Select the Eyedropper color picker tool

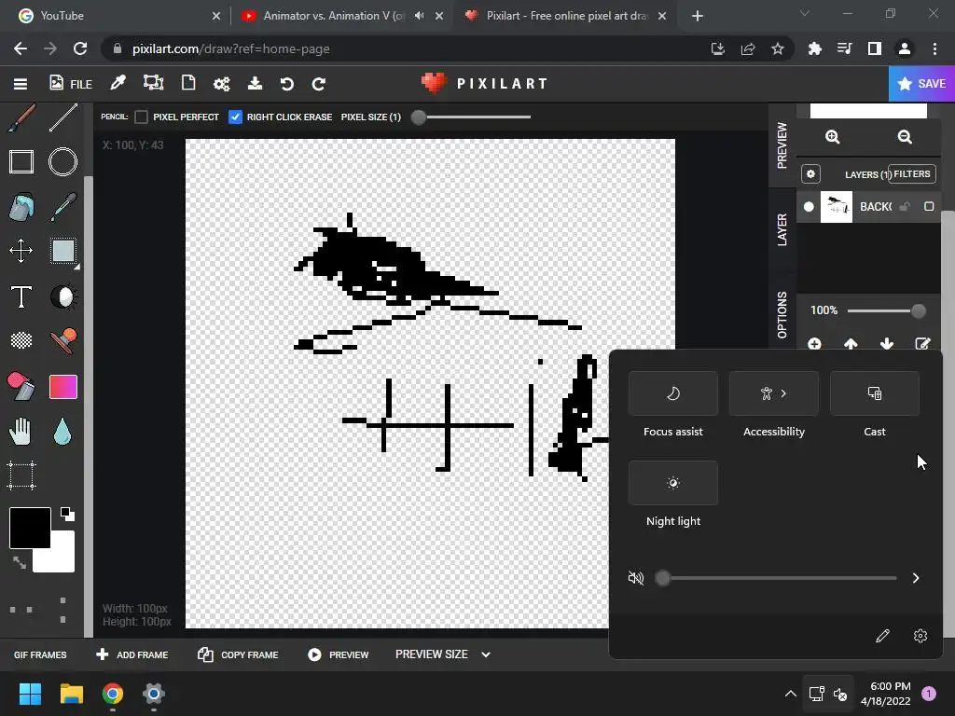click(x=63, y=207)
